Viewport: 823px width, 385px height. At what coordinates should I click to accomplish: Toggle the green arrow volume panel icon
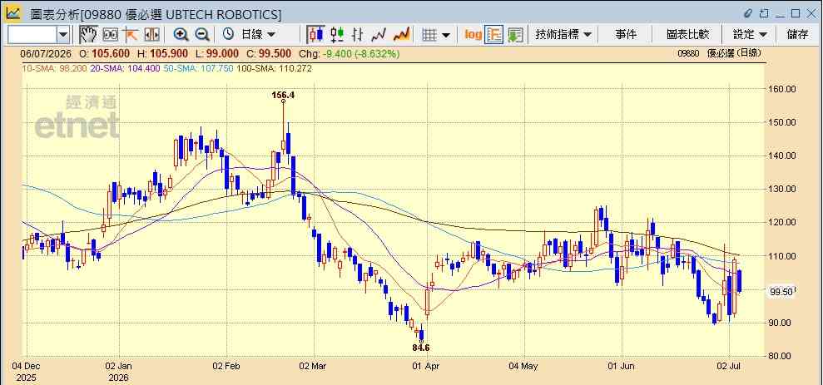[x=515, y=35]
